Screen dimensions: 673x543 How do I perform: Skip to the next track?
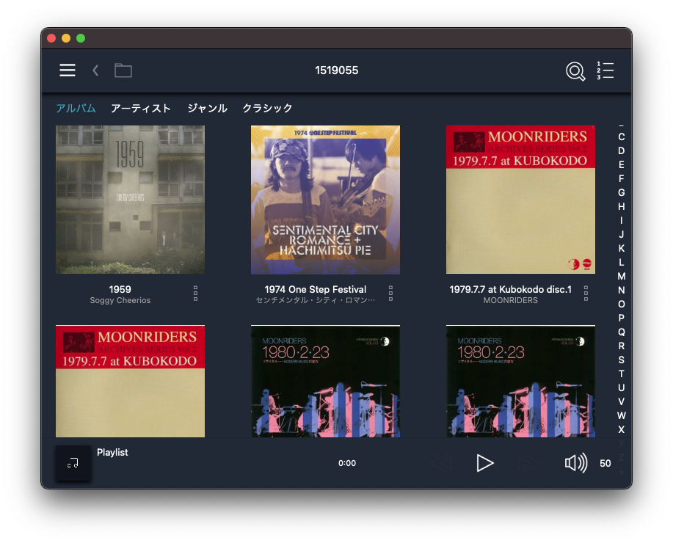click(528, 463)
